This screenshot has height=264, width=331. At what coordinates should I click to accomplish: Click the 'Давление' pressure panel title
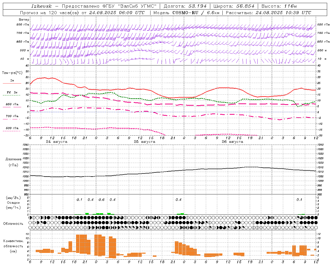(x=13, y=159)
